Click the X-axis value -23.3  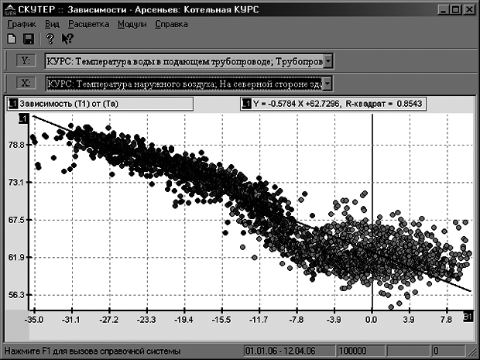[146, 320]
